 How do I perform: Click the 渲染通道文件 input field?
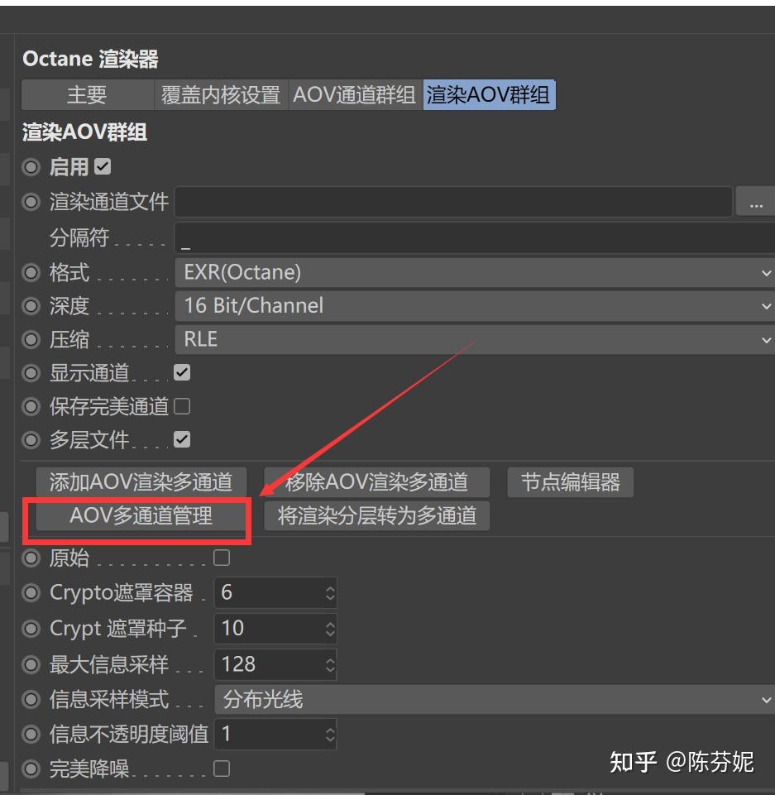pyautogui.click(x=455, y=201)
